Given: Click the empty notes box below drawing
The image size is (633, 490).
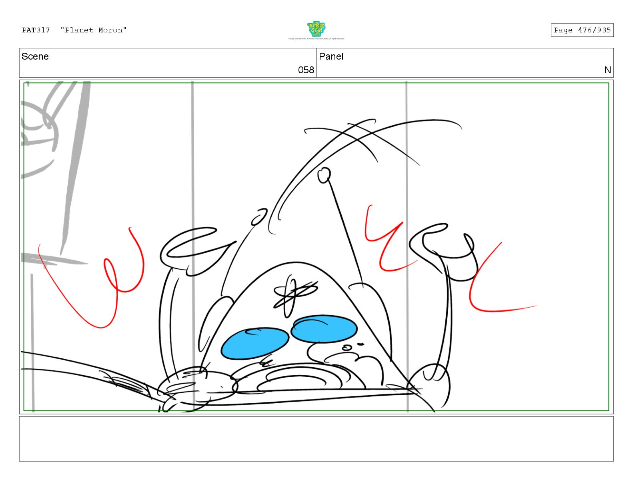Looking at the screenshot, I should [x=316, y=439].
